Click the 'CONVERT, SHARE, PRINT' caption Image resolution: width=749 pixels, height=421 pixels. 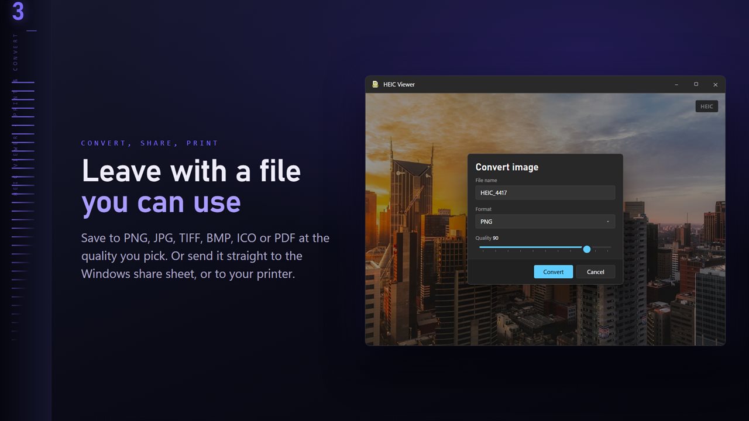pyautogui.click(x=150, y=143)
